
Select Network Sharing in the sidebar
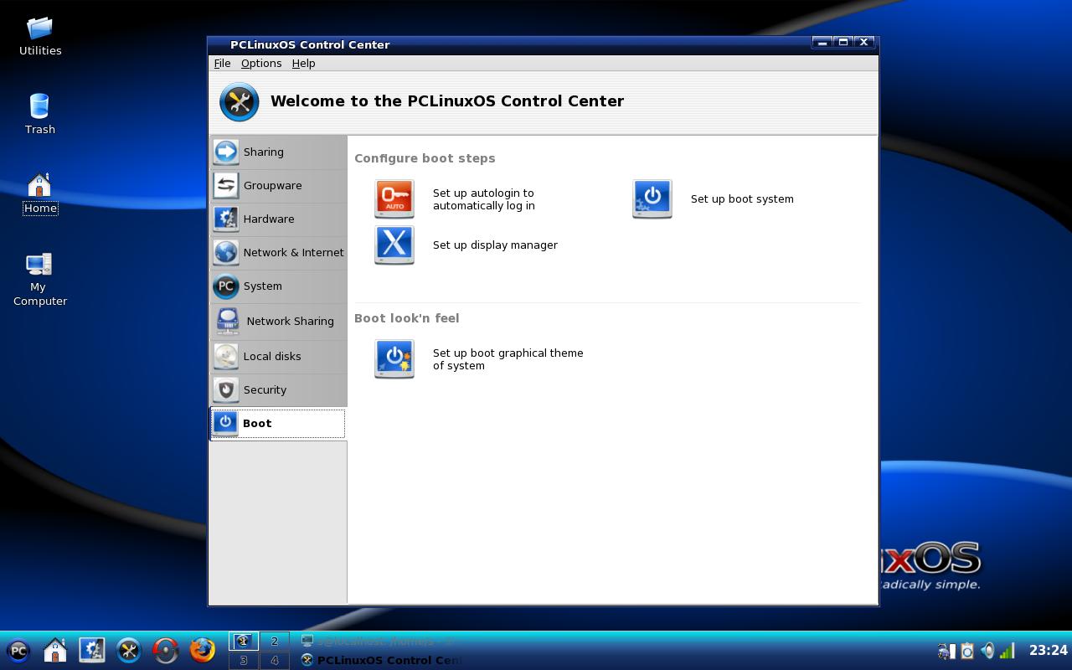click(277, 321)
